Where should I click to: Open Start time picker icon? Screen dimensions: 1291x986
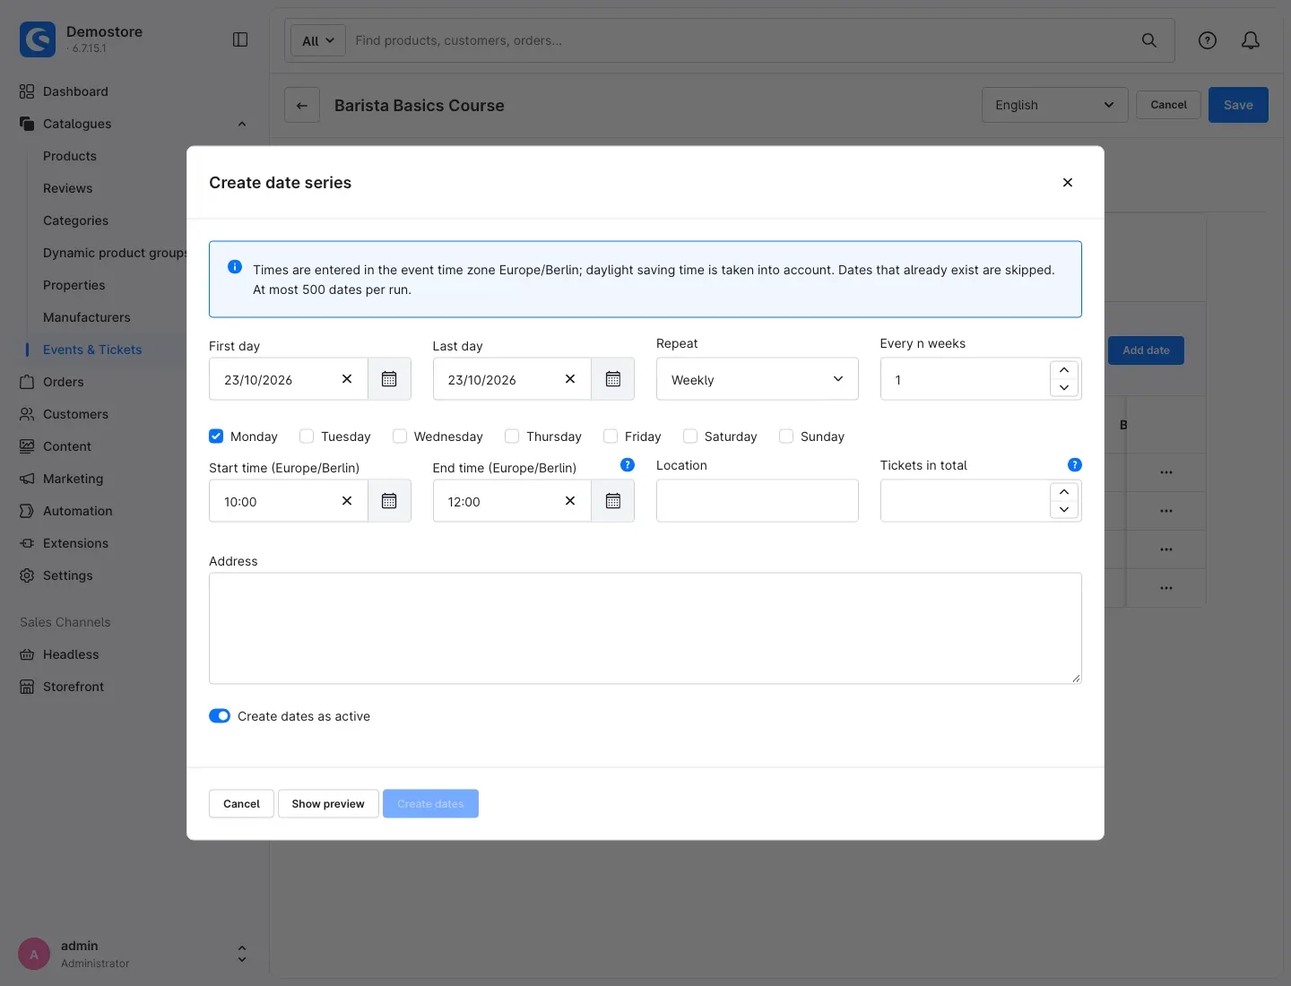pyautogui.click(x=389, y=501)
